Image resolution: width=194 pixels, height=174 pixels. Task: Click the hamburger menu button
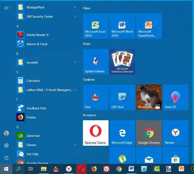coord(6,8)
